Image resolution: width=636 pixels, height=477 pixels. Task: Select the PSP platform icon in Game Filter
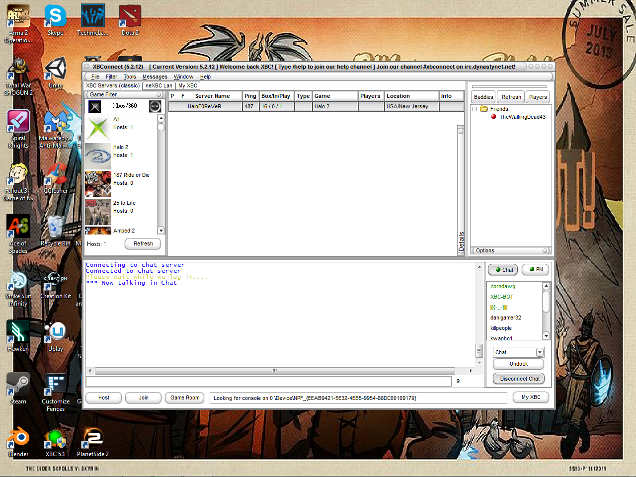[x=155, y=106]
